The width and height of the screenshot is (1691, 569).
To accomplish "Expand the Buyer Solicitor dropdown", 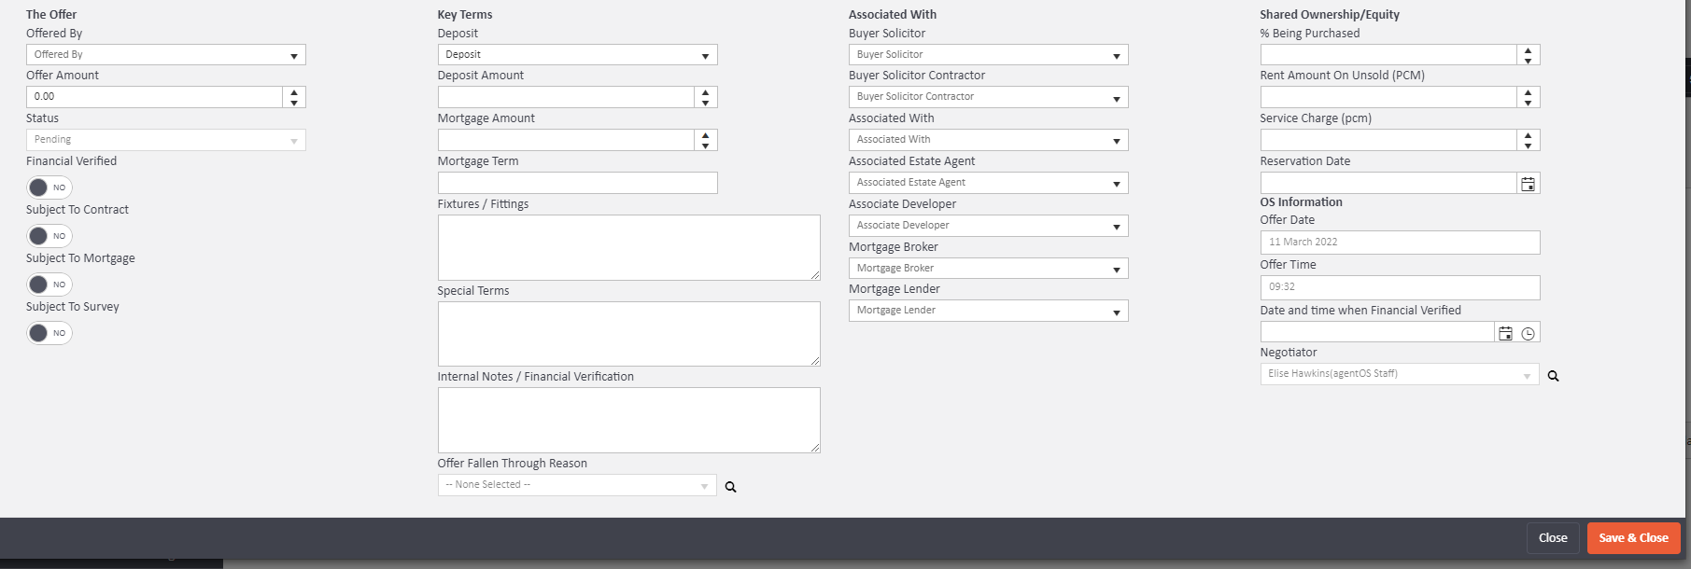I will [988, 55].
